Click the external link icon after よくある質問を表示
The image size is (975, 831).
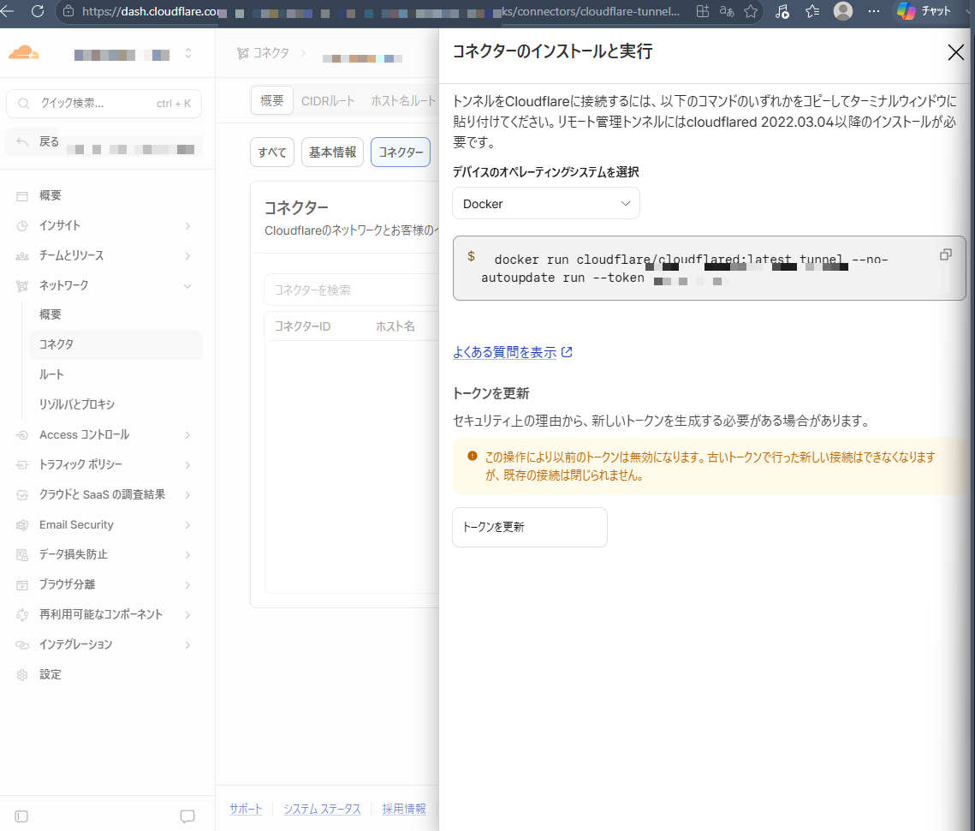pyautogui.click(x=567, y=352)
